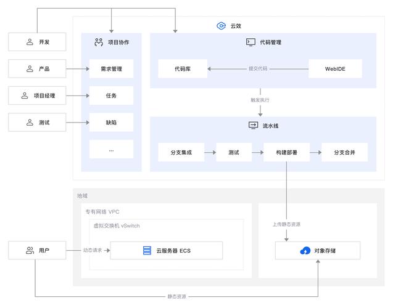Click the person icon beside 项目经理

pos(25,95)
